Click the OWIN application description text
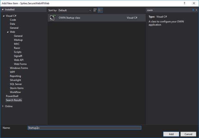This screenshot has height=138, width=199. point(166,23)
